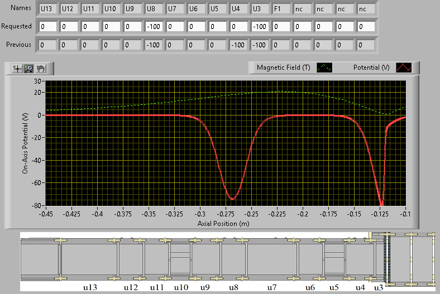The height and width of the screenshot is (294, 440).
Task: Select the U7 name box
Action: [x=175, y=9]
